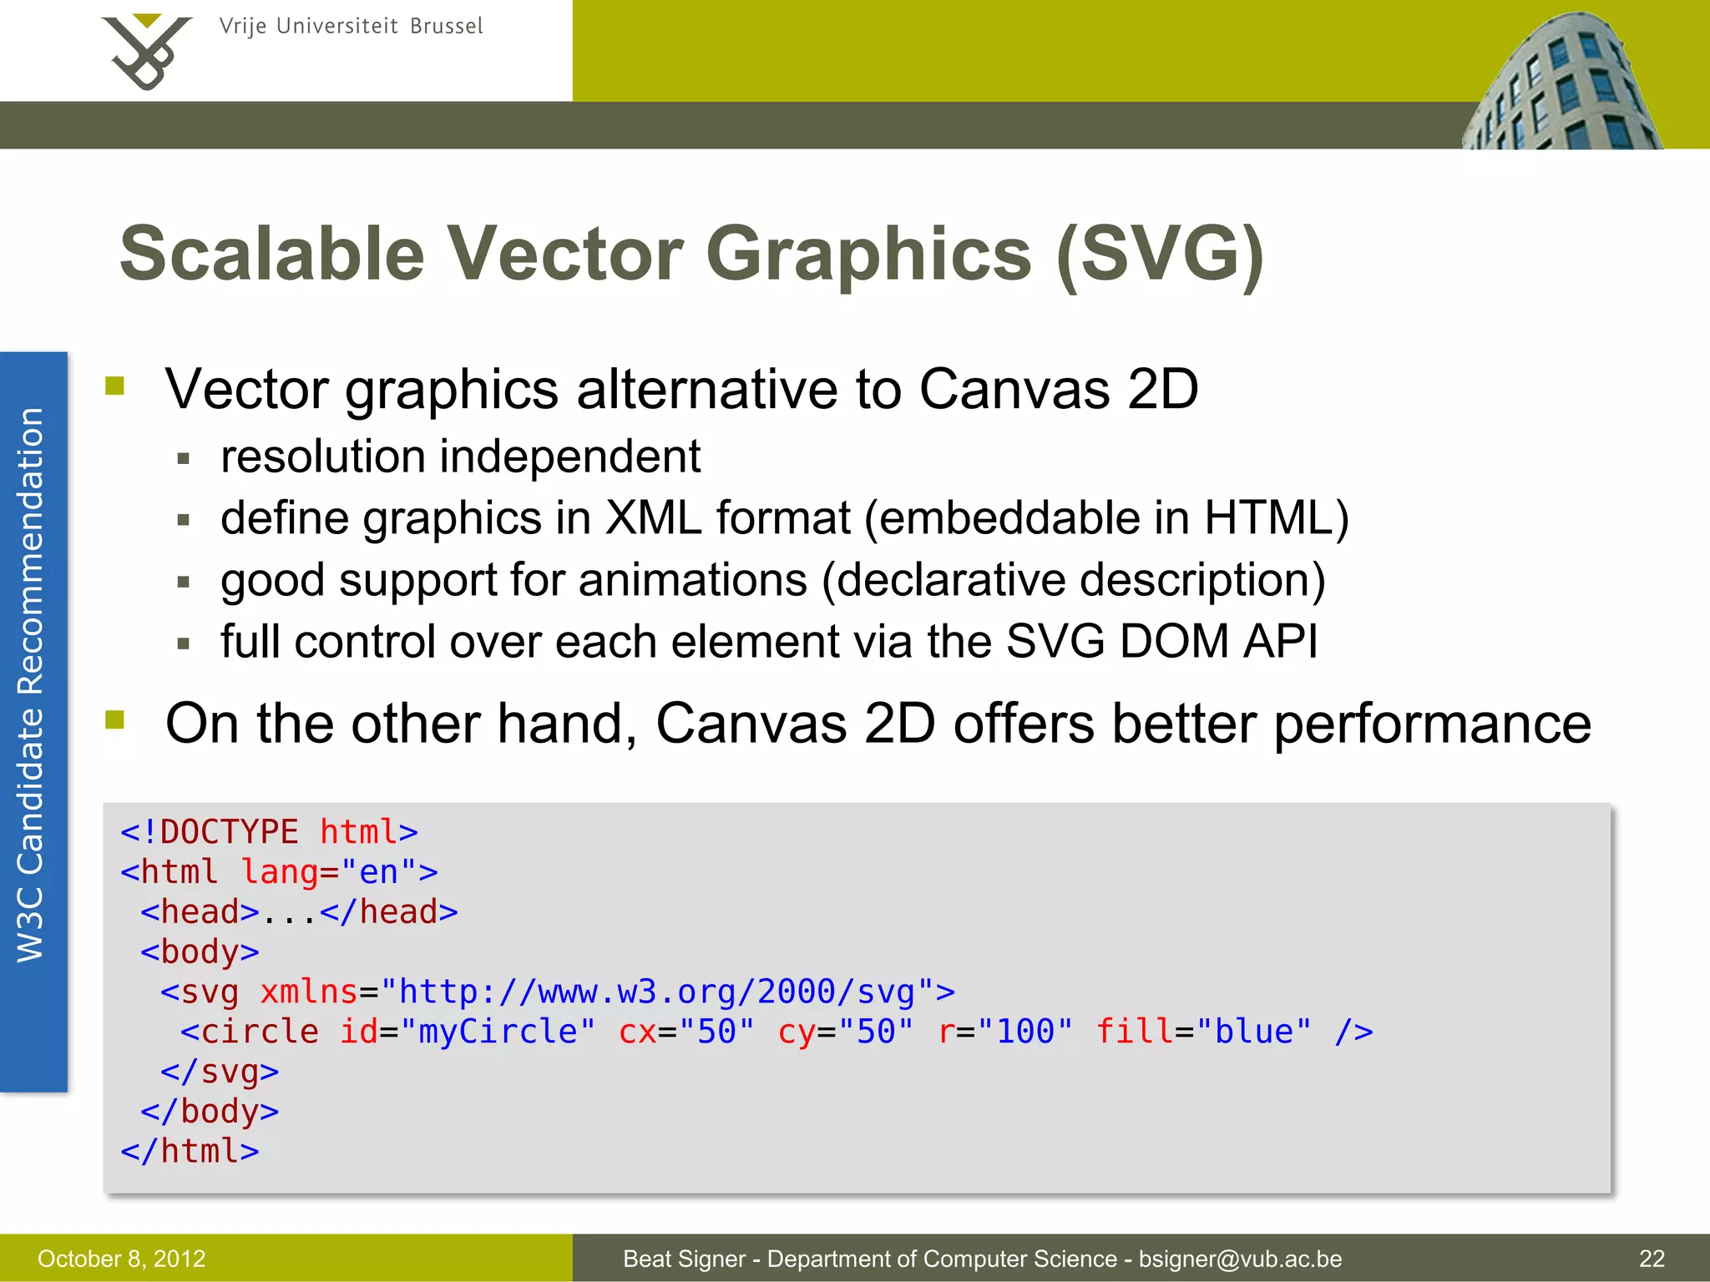Click the closing '</svg>' code line

coord(220,1072)
